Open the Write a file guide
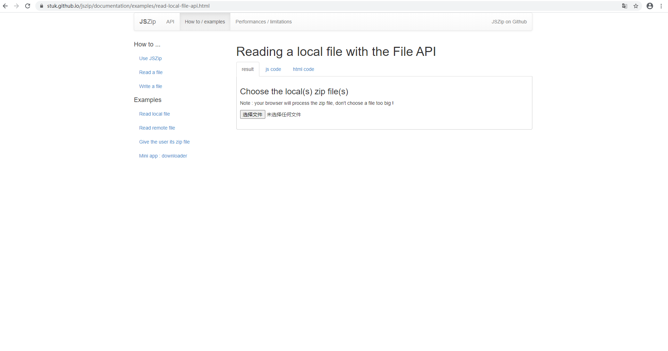668x351 pixels. [x=150, y=86]
